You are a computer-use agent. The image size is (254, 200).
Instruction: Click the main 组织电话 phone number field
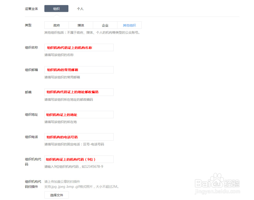(90, 137)
